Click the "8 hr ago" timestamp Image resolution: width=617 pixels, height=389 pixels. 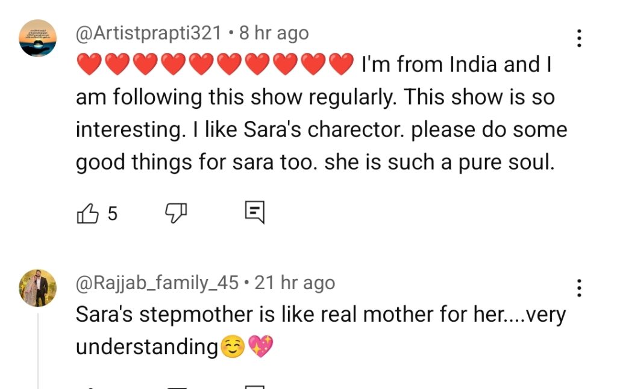point(274,33)
